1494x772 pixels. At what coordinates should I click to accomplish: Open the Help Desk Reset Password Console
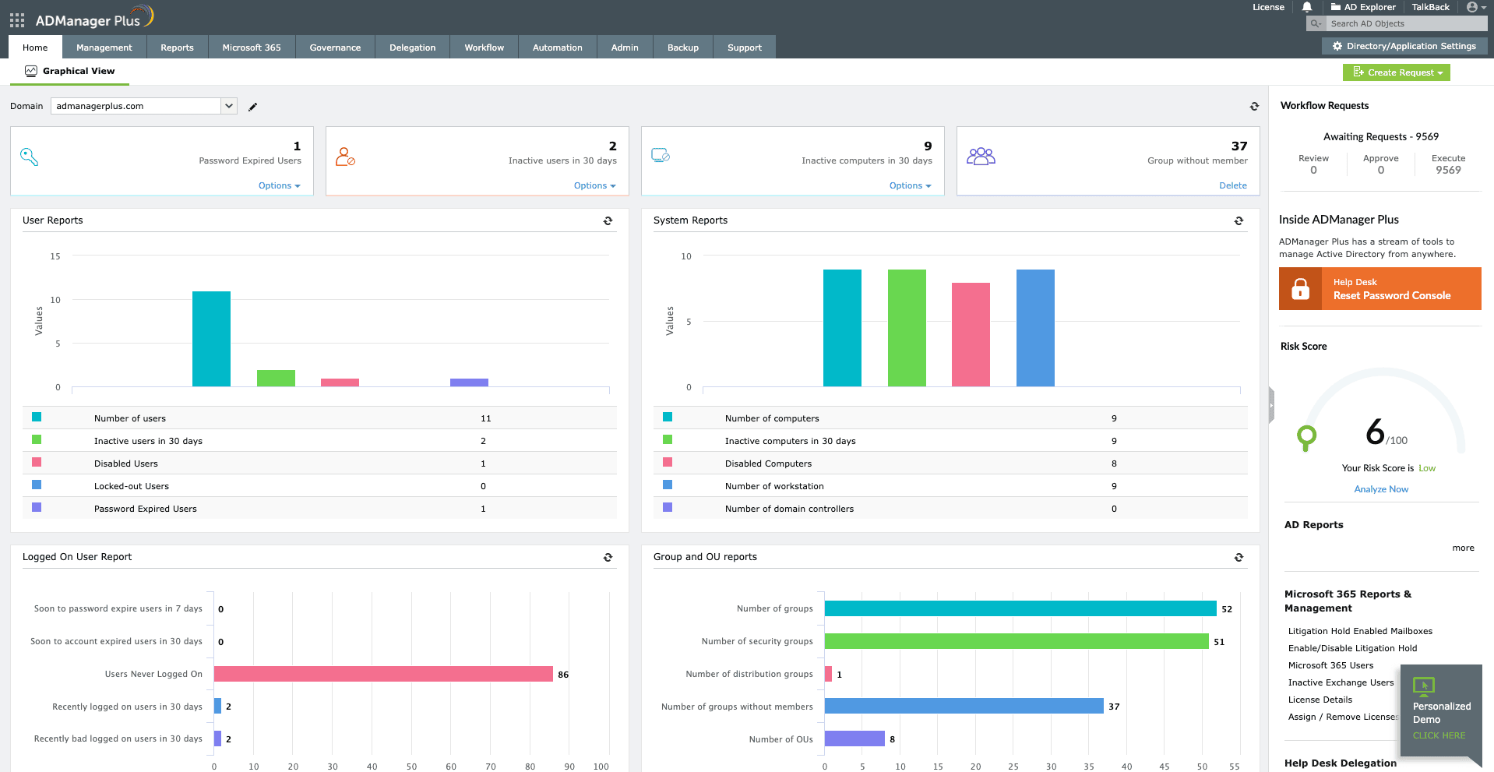(x=1379, y=288)
